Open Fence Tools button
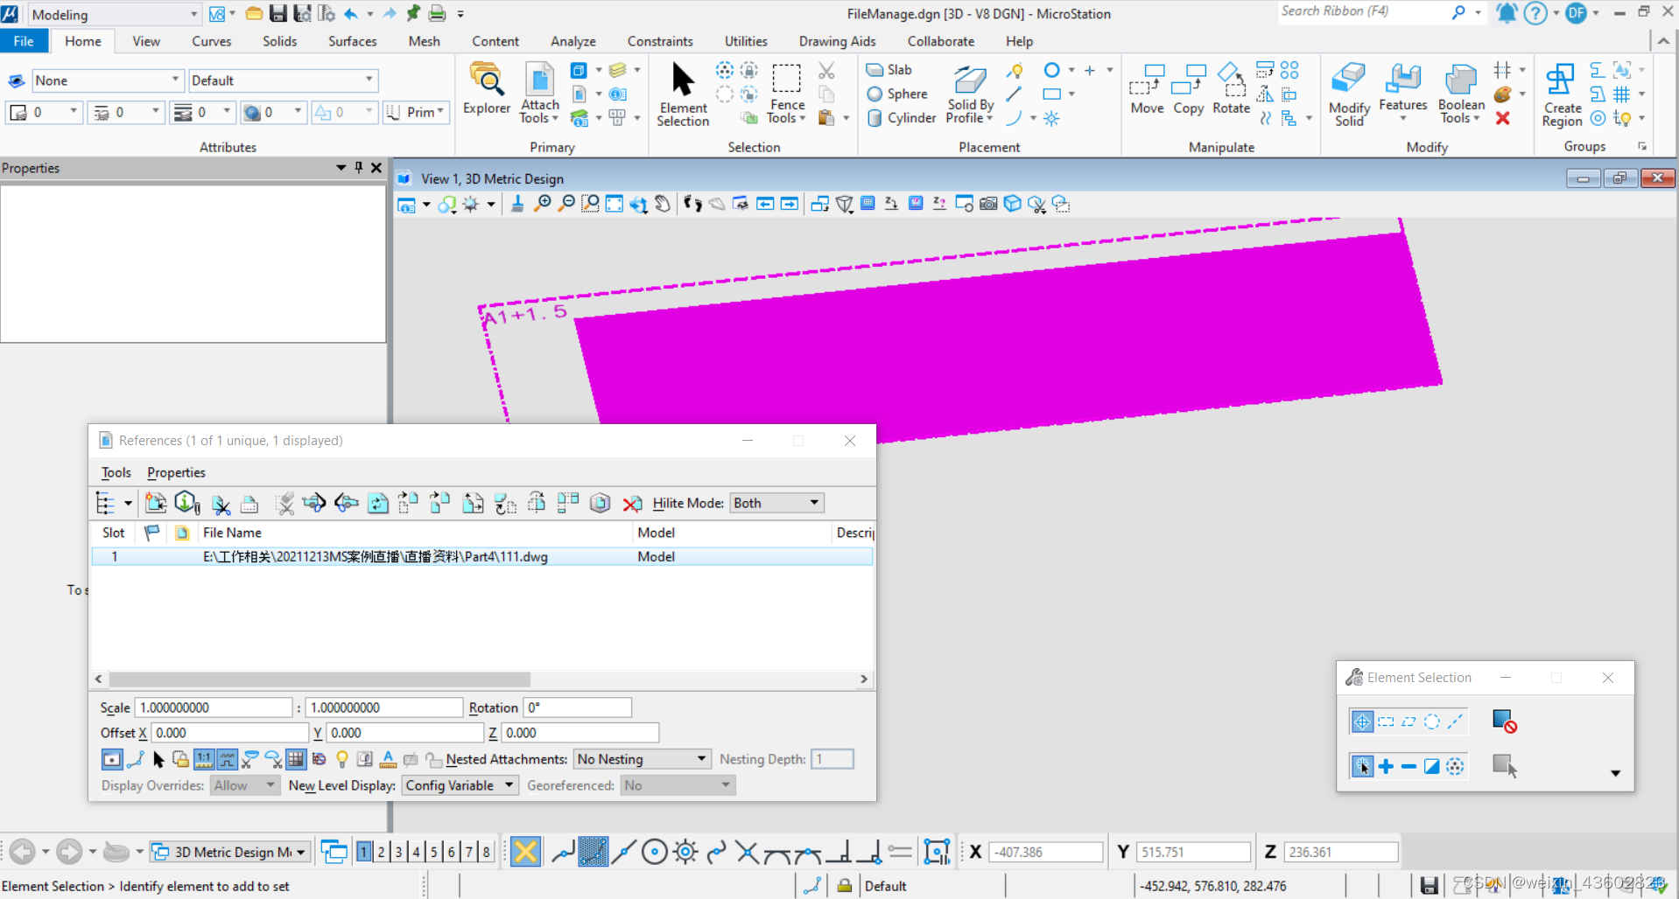 click(x=787, y=93)
